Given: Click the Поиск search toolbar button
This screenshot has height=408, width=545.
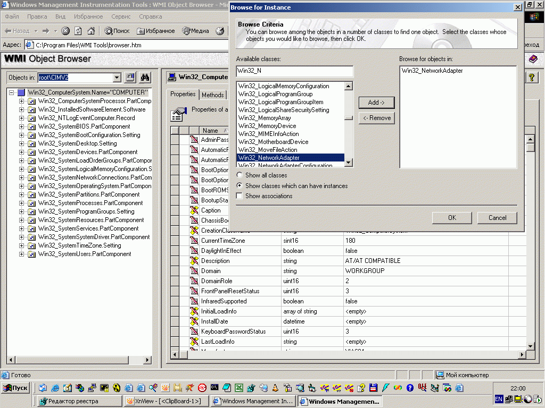Looking at the screenshot, I should click(117, 31).
